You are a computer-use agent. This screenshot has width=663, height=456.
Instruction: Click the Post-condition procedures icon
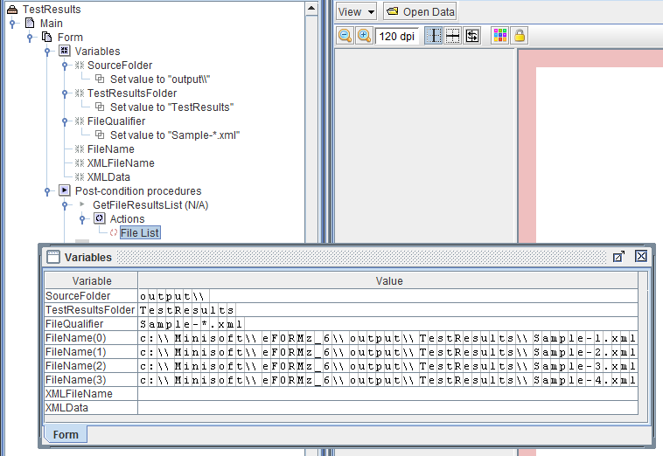click(64, 190)
